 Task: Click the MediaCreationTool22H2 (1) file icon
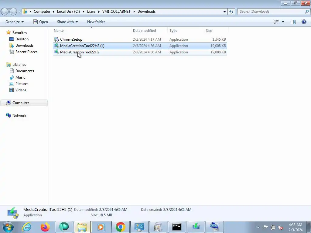56,46
